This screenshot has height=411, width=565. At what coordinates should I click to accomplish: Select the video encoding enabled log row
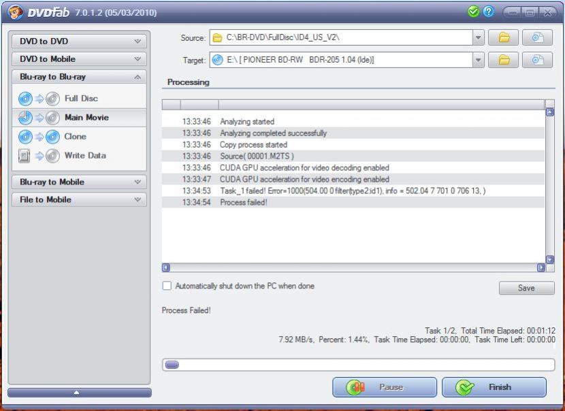pos(353,180)
